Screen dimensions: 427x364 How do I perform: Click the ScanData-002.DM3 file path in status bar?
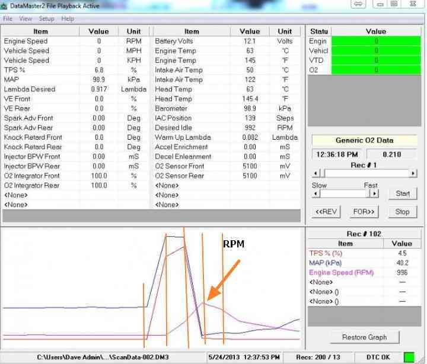[103, 357]
